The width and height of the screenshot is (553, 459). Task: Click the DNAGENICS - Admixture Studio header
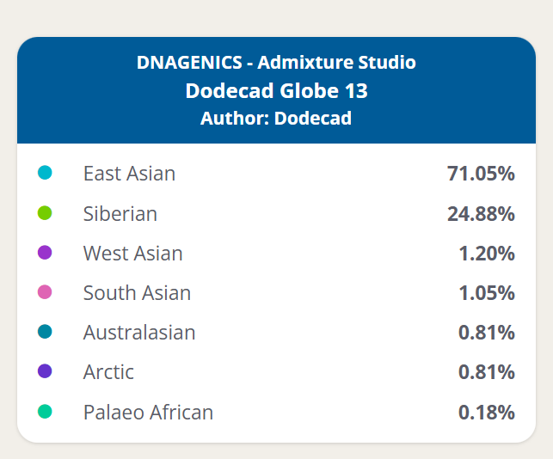(x=276, y=63)
